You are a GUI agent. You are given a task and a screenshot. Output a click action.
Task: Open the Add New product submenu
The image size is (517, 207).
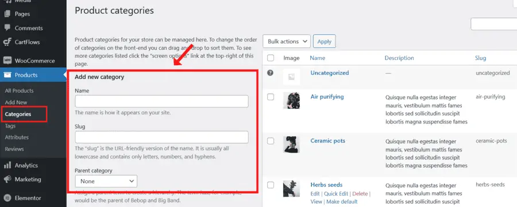(x=16, y=102)
